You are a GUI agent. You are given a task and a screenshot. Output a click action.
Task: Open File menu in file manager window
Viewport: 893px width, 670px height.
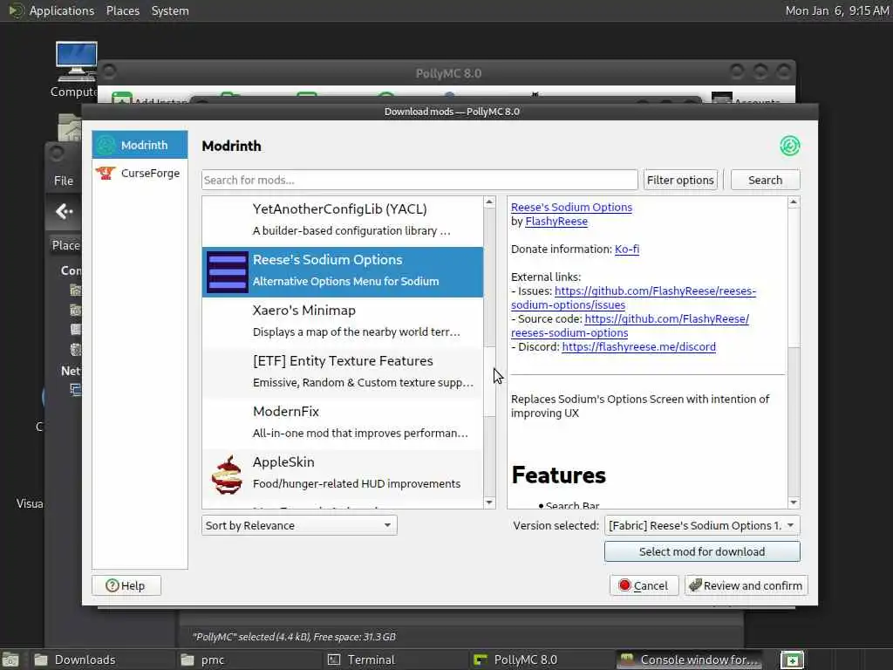pyautogui.click(x=63, y=181)
